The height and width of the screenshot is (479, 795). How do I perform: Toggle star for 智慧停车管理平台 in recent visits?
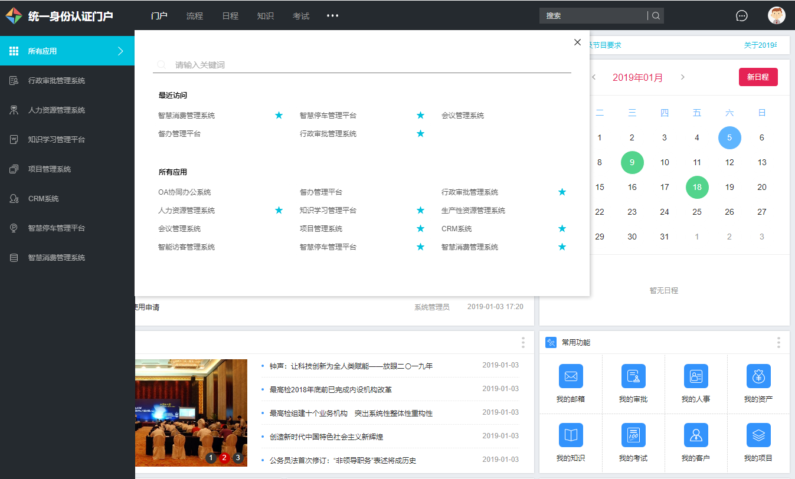click(x=420, y=115)
